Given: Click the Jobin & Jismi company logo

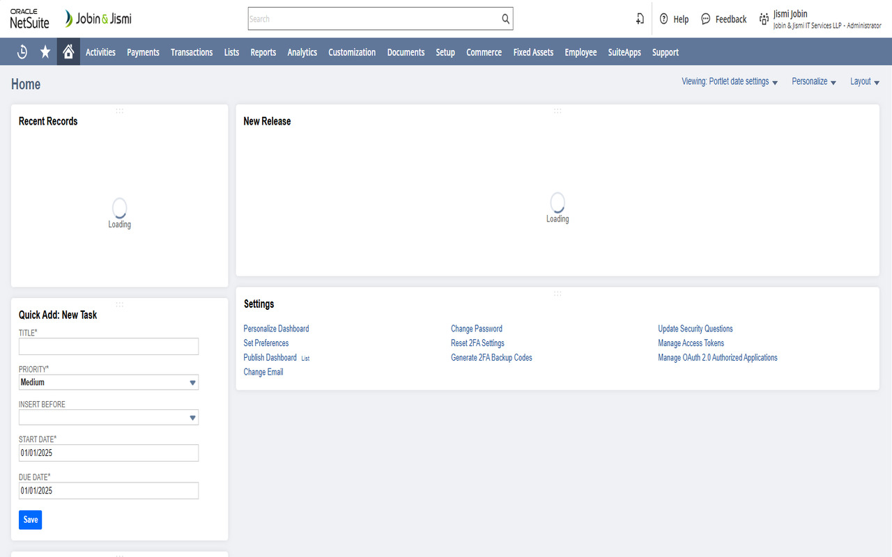Looking at the screenshot, I should coord(97,19).
